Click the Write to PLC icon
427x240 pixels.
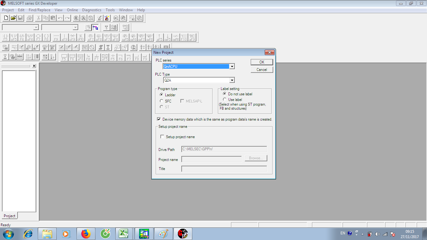tap(100, 18)
